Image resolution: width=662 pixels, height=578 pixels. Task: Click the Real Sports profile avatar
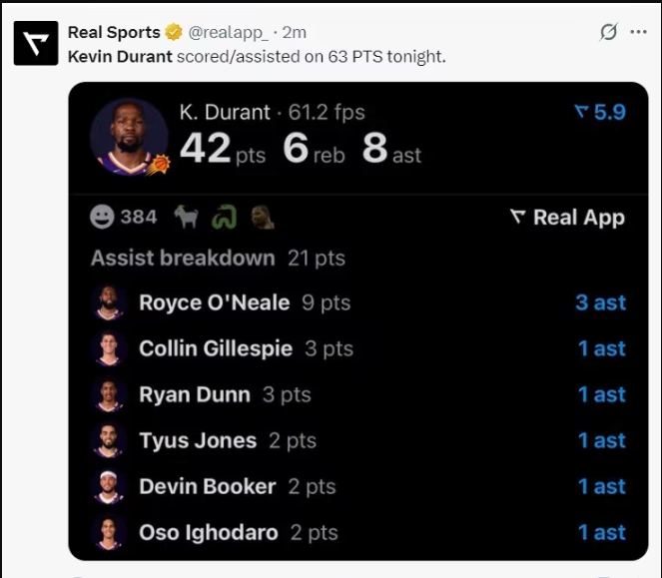[x=36, y=43]
